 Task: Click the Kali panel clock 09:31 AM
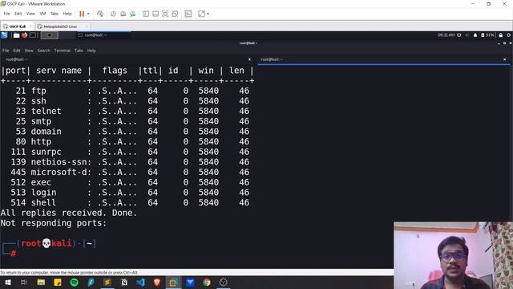446,35
